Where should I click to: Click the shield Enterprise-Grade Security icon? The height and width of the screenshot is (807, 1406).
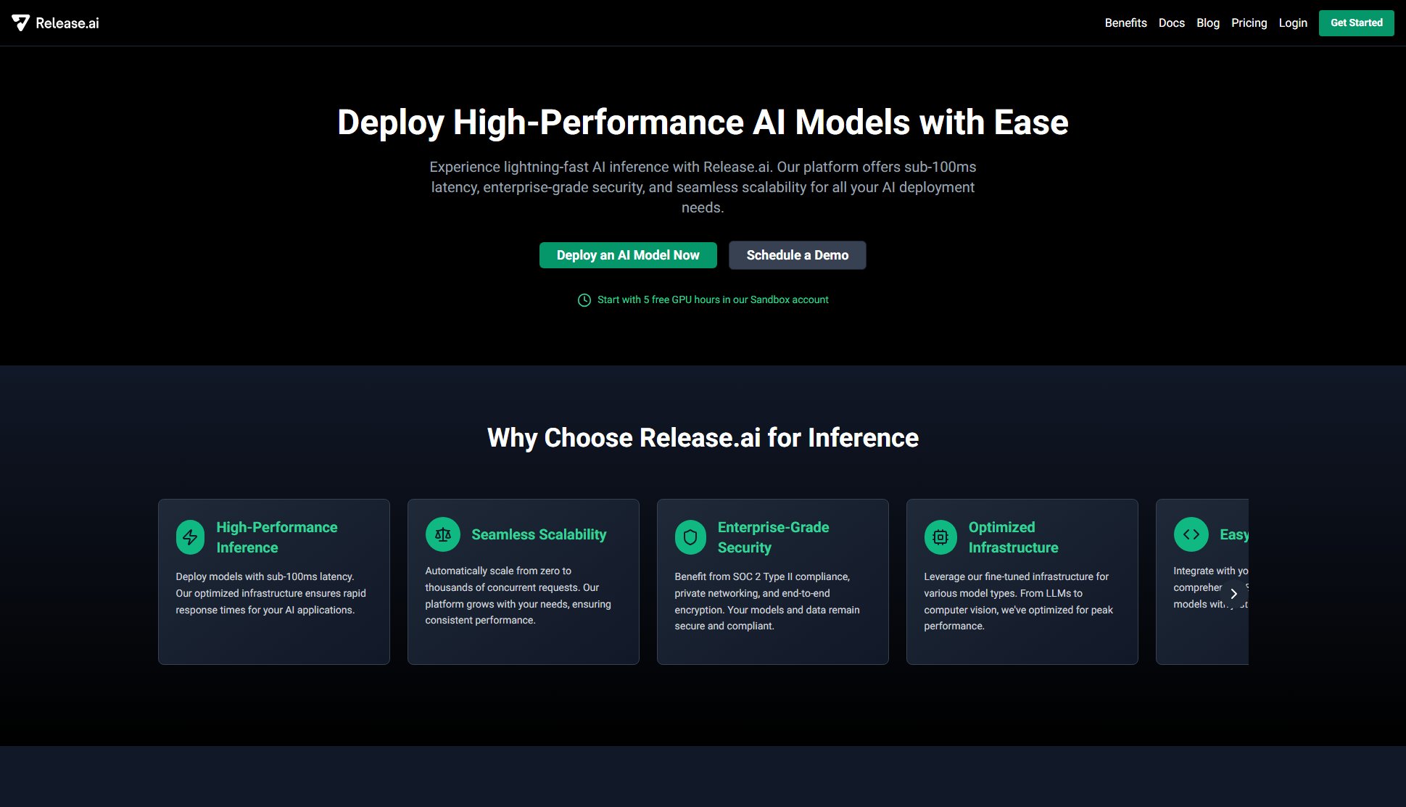(690, 537)
